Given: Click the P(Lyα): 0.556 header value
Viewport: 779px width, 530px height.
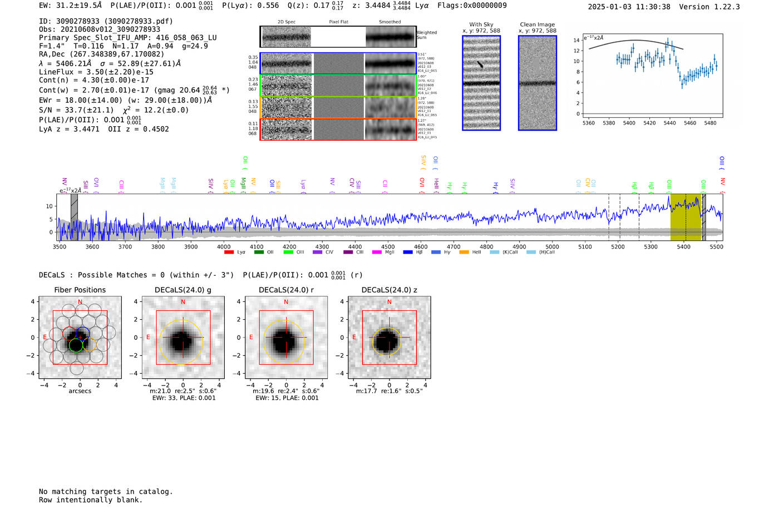Looking at the screenshot, I should tap(250, 6).
